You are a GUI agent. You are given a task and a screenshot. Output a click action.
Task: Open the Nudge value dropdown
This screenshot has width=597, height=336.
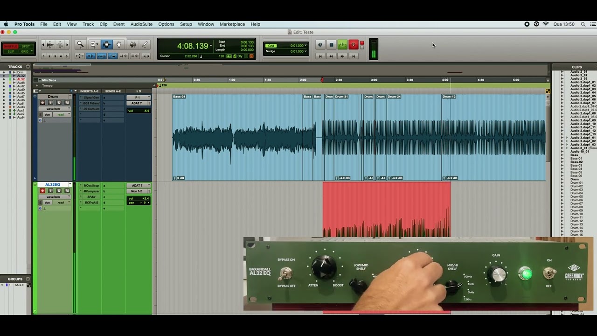pos(305,51)
